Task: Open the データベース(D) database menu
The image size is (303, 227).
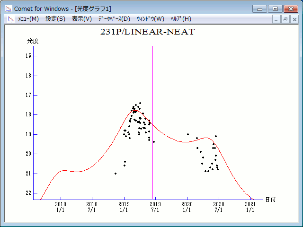Action: click(x=114, y=19)
